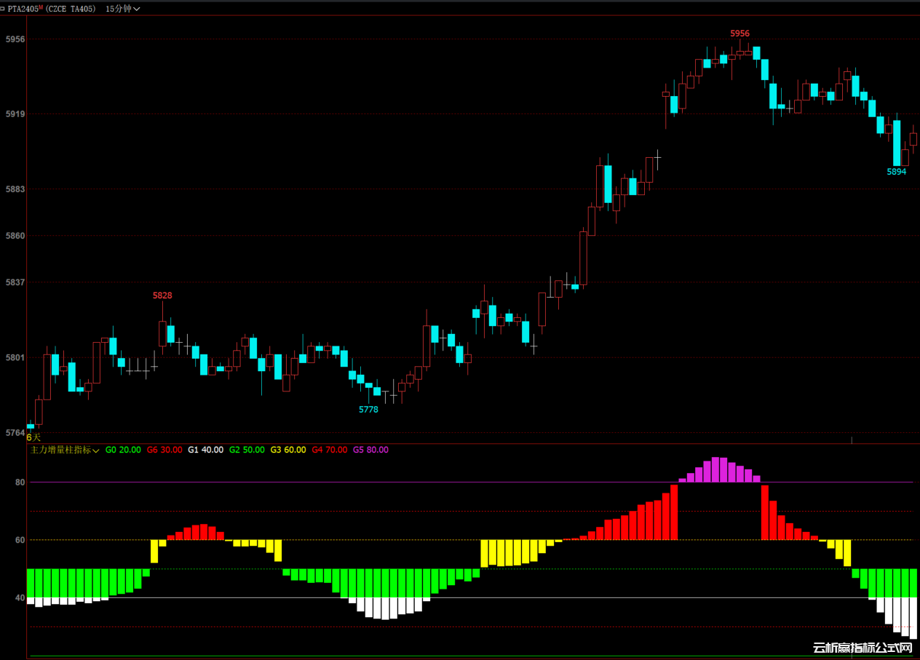This screenshot has height=660, width=920.
Task: Select the G0 20.00 indicator value
Action: 123,450
